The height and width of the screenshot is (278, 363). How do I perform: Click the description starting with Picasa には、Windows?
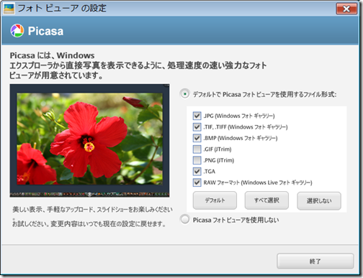coord(138,65)
